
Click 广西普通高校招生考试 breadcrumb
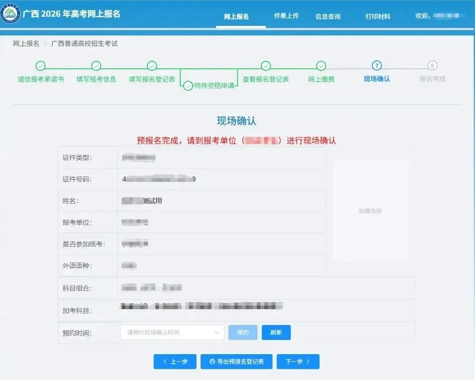pyautogui.click(x=84, y=44)
